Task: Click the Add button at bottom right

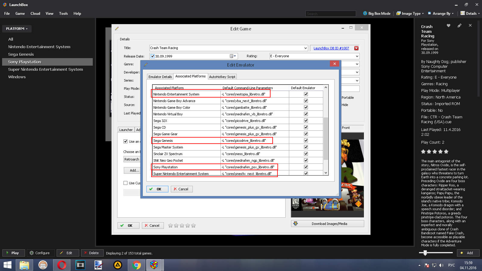Action: (468, 253)
